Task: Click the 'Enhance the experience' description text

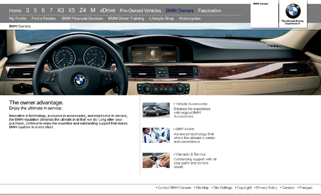Action: pyautogui.click(x=192, y=113)
